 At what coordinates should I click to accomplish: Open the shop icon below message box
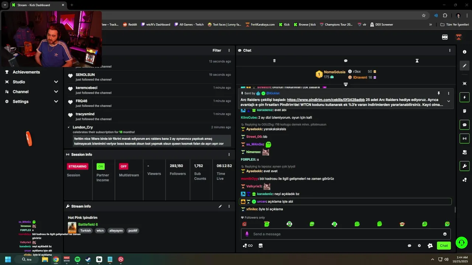[x=260, y=245]
